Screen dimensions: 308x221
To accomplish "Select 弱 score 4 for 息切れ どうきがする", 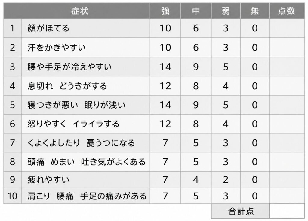I will [x=226, y=86].
